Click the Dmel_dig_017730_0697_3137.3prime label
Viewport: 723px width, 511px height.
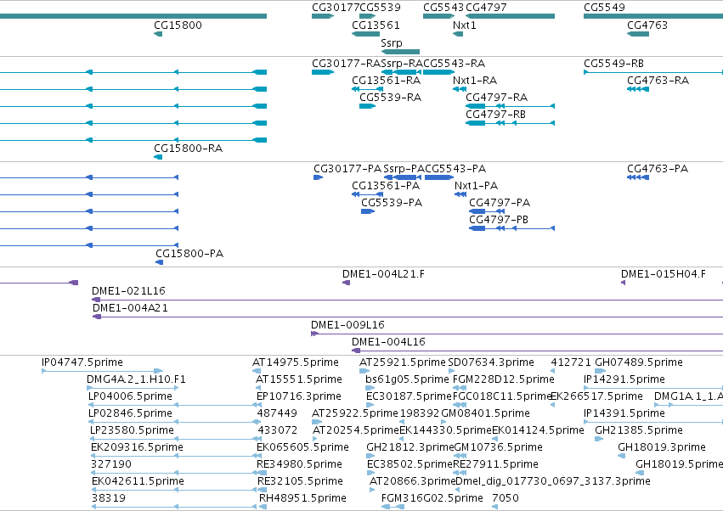(x=553, y=481)
